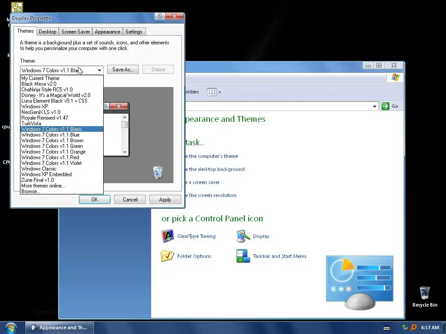
Task: Click the yellow desktop icon at top left
Action: click(17, 7)
